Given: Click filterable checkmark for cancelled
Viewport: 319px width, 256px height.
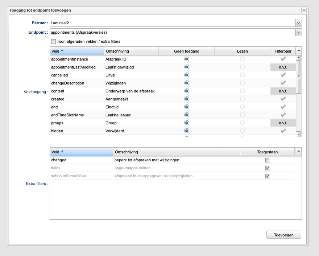Looking at the screenshot, I should pyautogui.click(x=283, y=75).
